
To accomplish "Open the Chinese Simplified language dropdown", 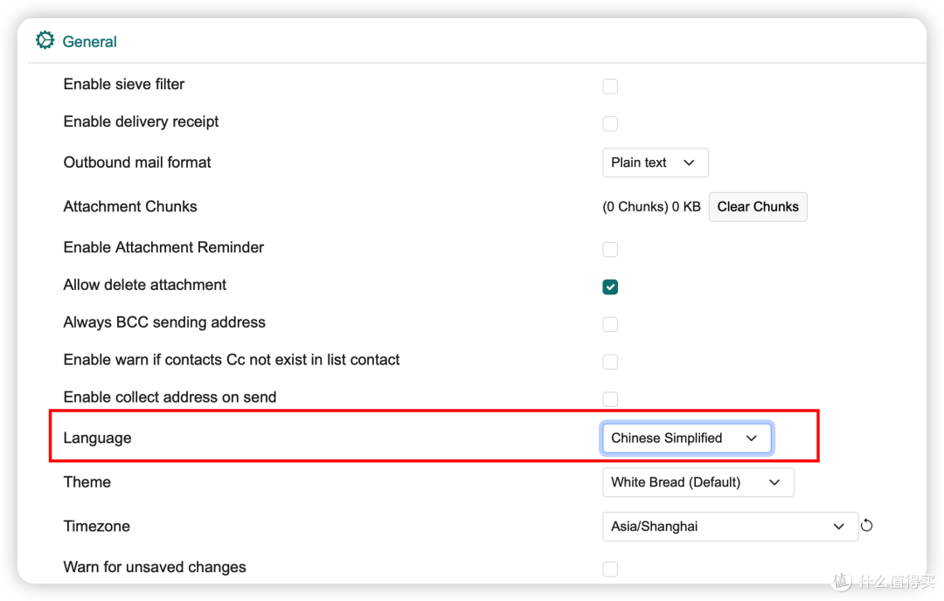I will (686, 438).
